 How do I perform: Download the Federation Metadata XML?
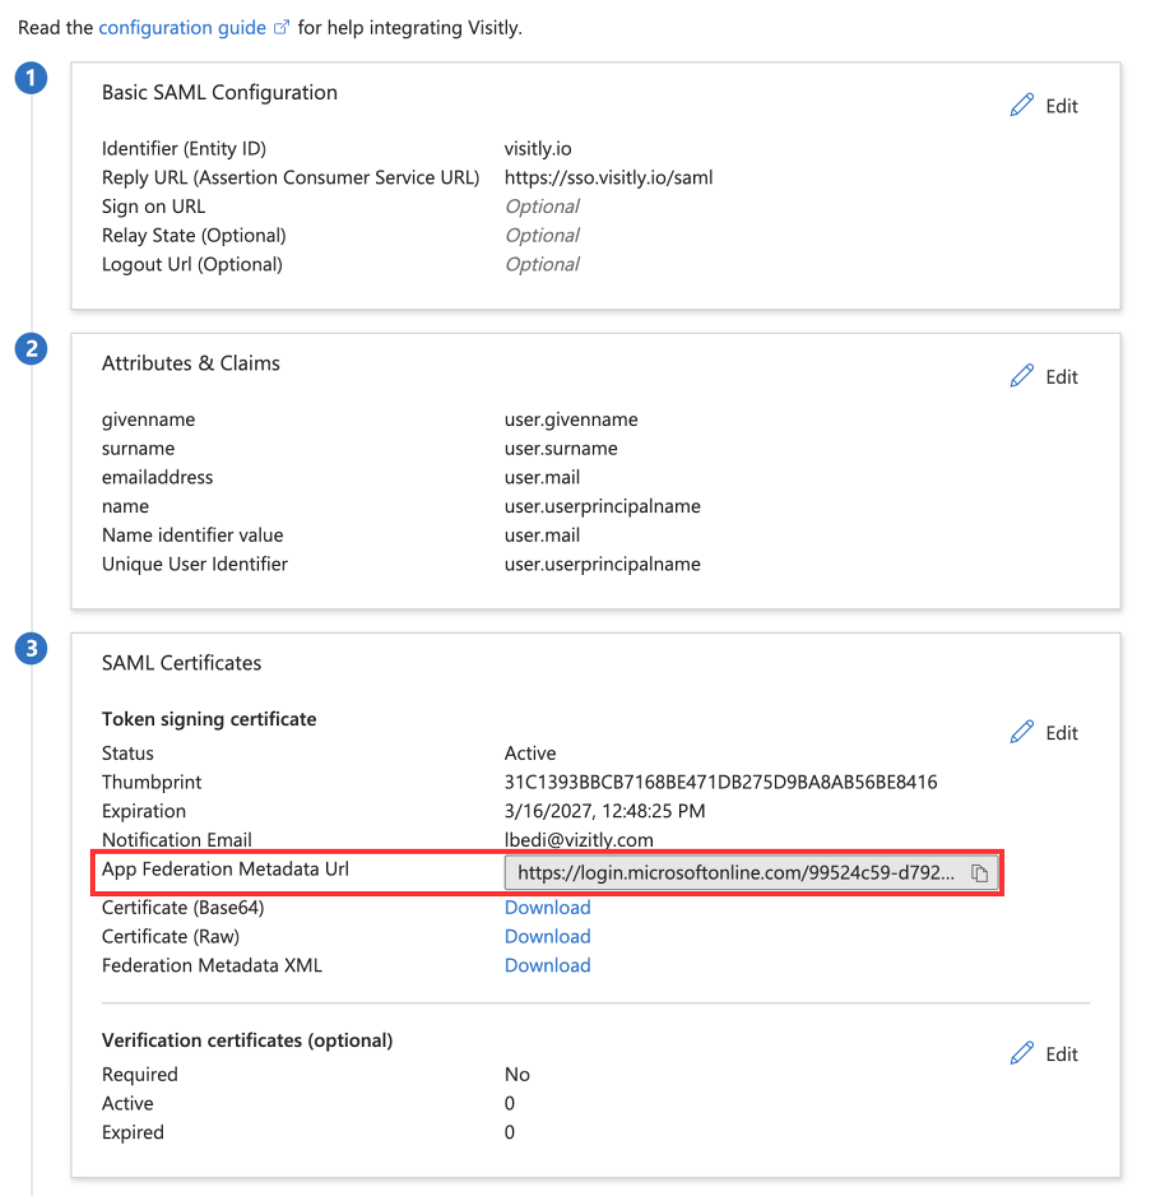(547, 965)
